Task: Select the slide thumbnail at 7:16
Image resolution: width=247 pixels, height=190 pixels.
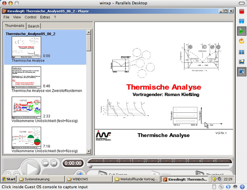Action: 26,138
